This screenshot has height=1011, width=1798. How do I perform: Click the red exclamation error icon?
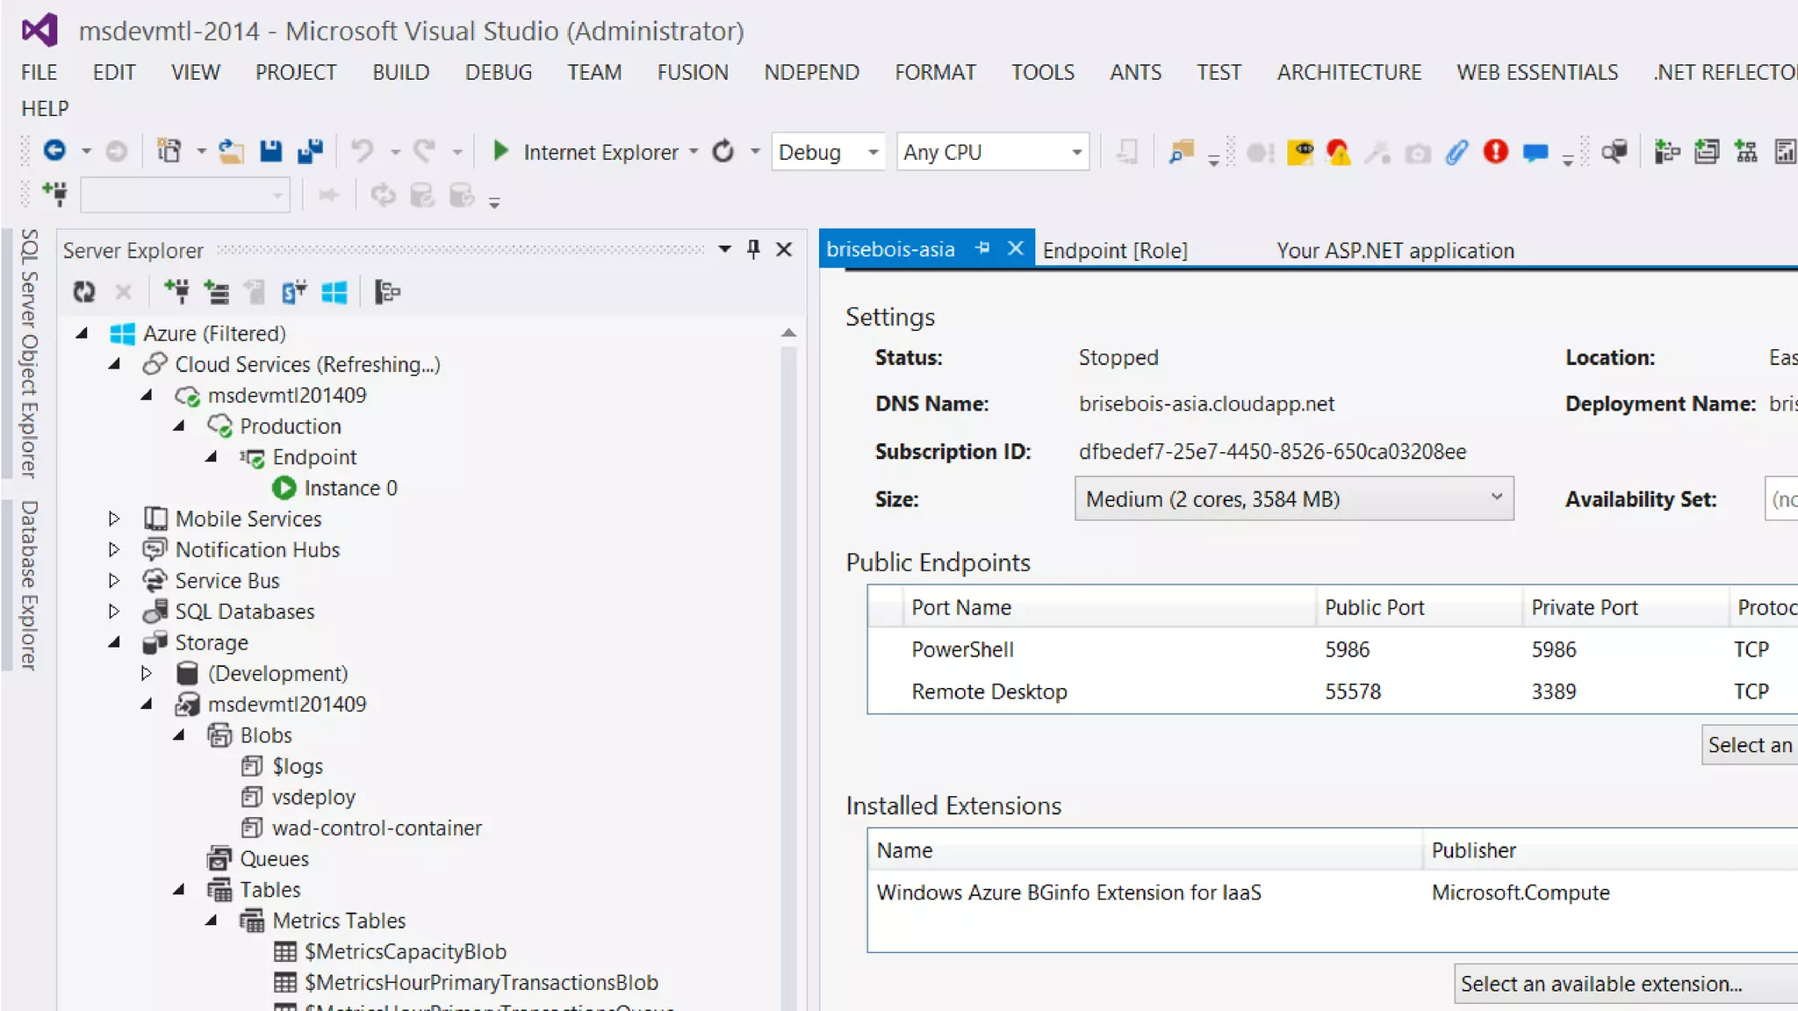pos(1495,152)
